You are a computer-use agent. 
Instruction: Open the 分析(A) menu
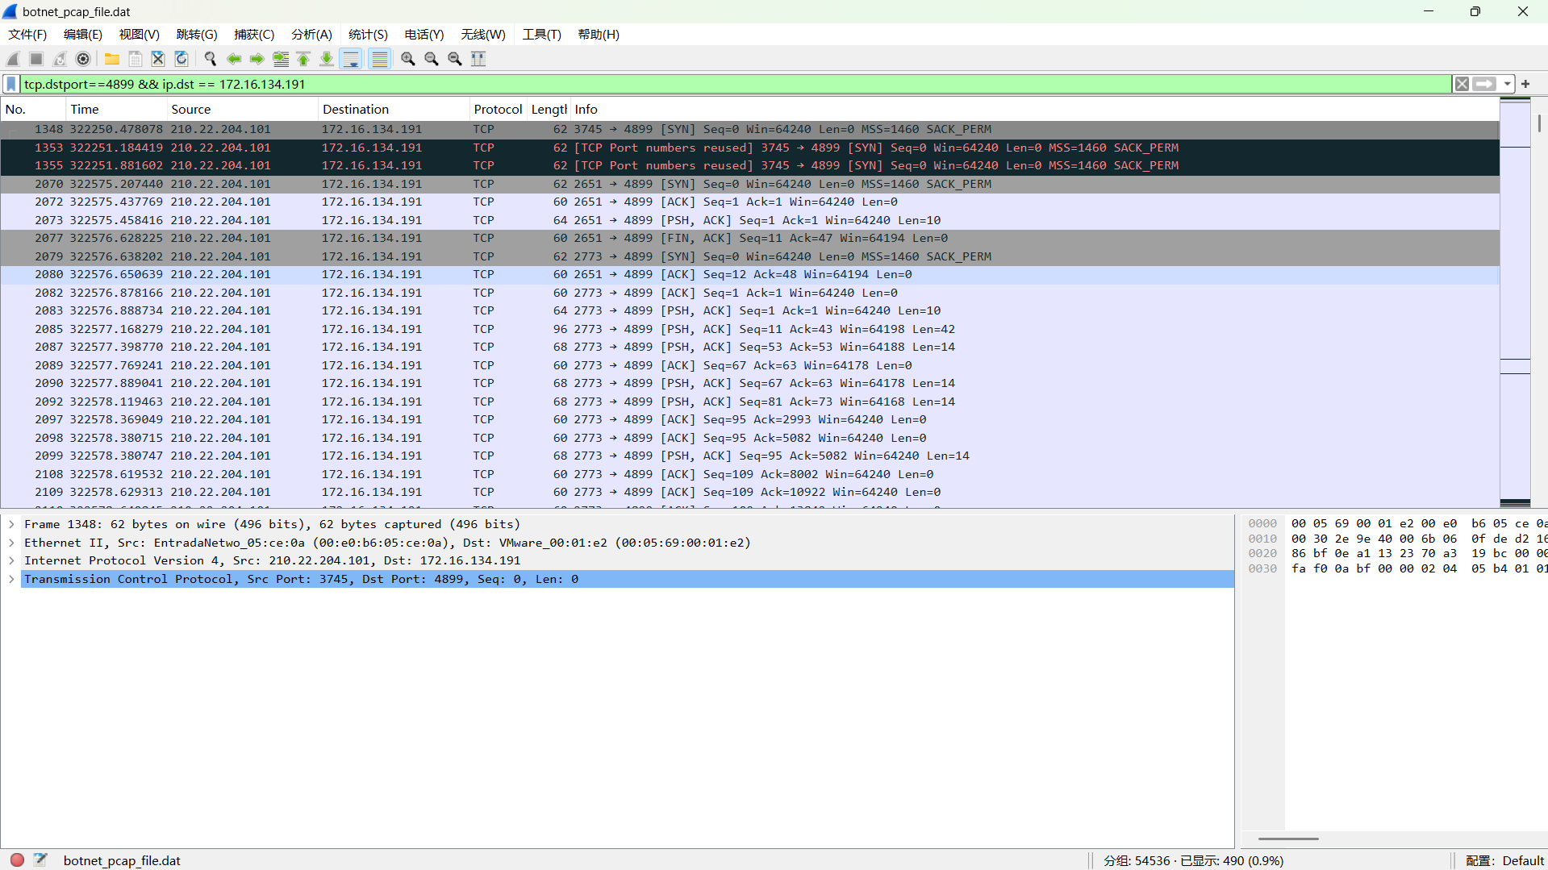[x=311, y=35]
